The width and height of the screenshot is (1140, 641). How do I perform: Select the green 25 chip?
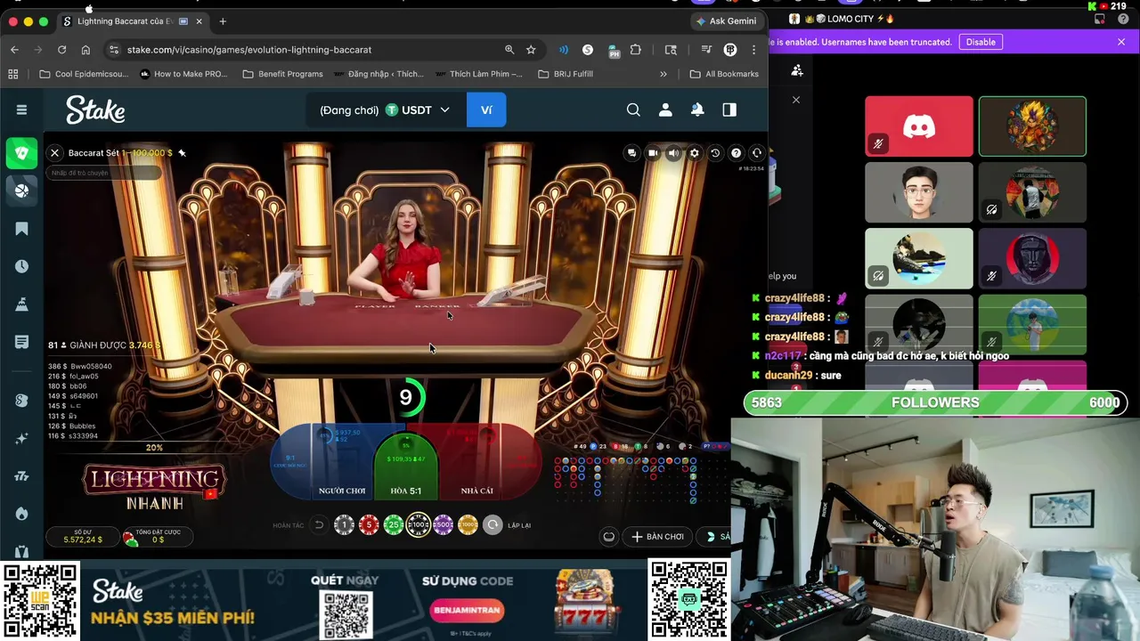point(394,525)
